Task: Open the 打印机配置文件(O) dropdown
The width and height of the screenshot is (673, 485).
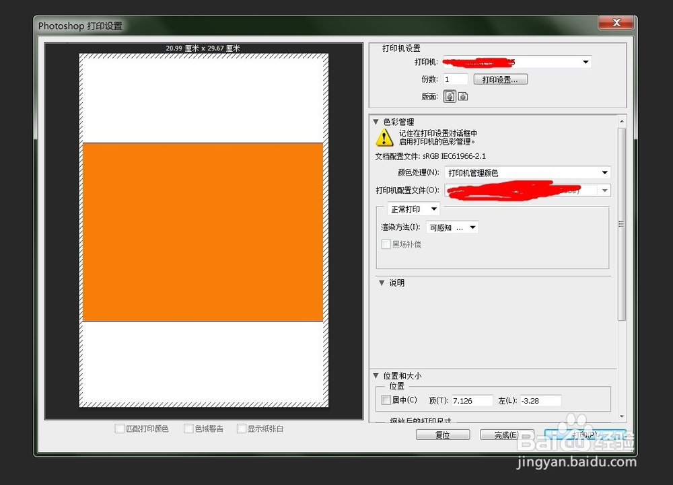Action: click(528, 190)
